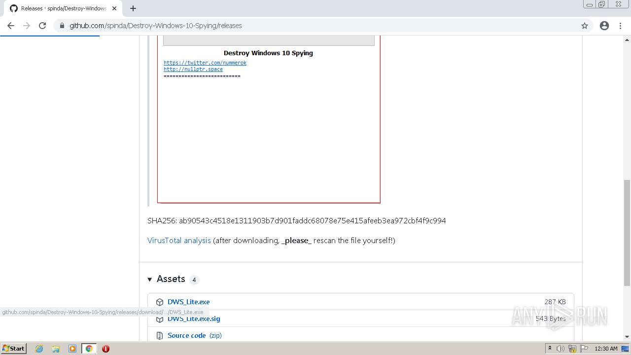Open the volume control in tray
631x355 pixels.
coord(561,349)
